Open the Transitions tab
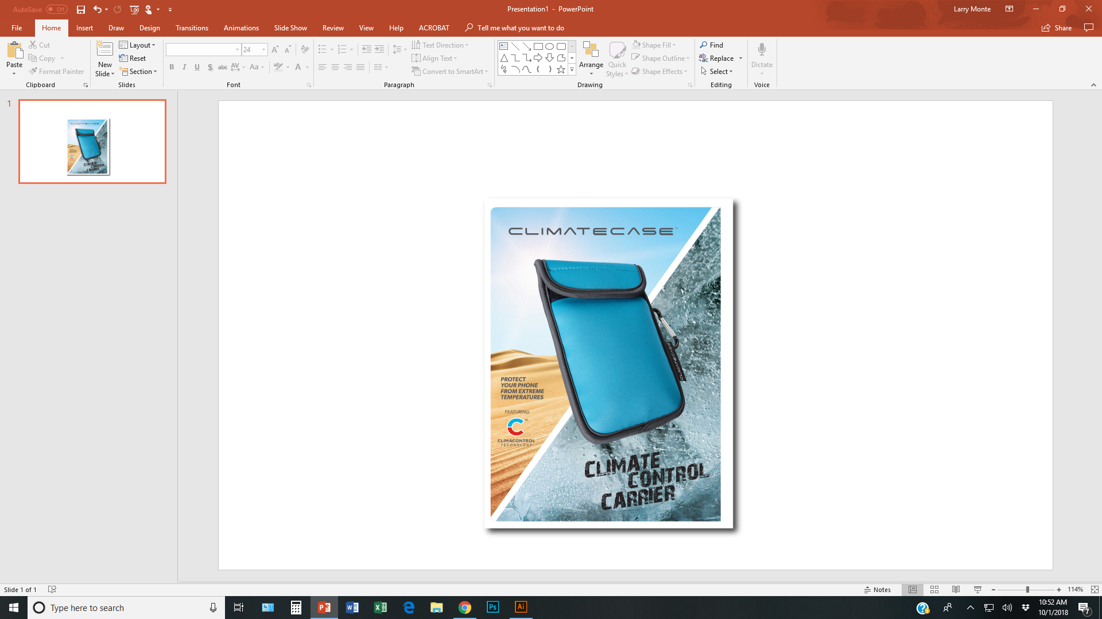 click(x=192, y=28)
